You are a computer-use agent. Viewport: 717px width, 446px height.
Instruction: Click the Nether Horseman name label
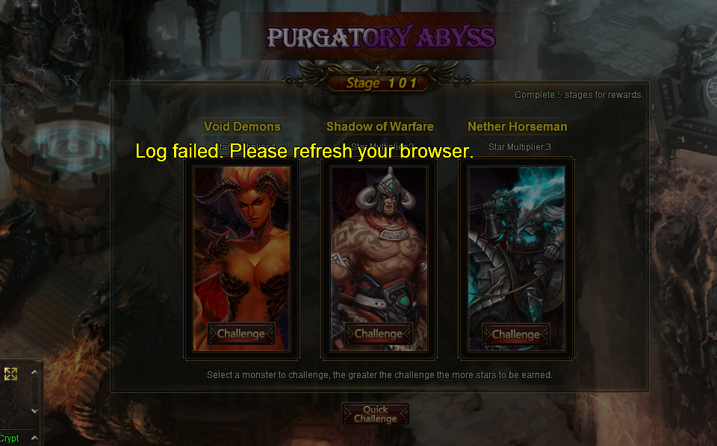pyautogui.click(x=517, y=126)
